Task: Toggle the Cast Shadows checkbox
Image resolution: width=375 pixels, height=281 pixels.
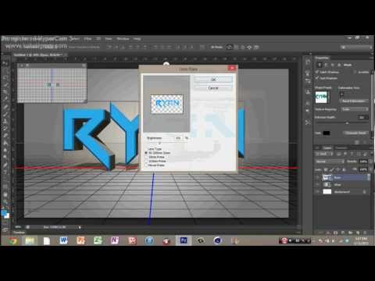Action: 317,78
